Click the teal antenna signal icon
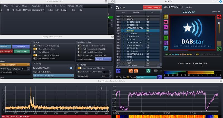Image resolution: width=223 pixels, height=118 pixels. coord(166,48)
